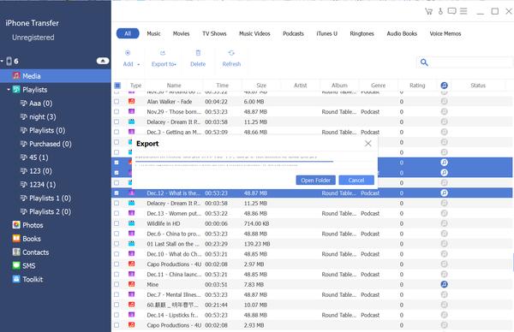Switch to the All tab
This screenshot has width=514, height=332.
click(x=128, y=33)
